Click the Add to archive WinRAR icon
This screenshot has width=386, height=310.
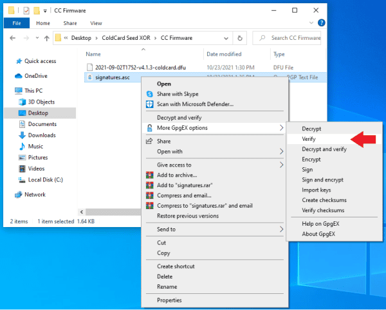coord(149,175)
